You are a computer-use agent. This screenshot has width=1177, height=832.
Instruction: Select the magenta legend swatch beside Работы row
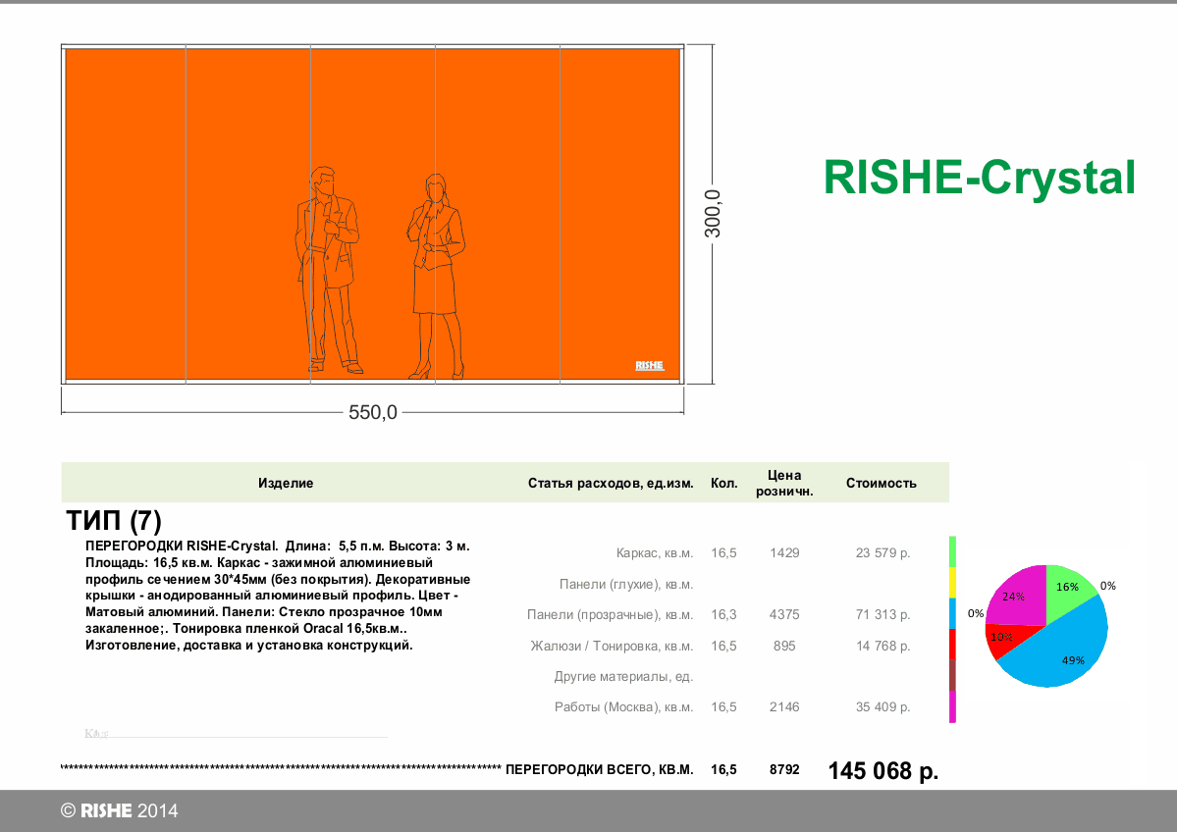pos(952,706)
